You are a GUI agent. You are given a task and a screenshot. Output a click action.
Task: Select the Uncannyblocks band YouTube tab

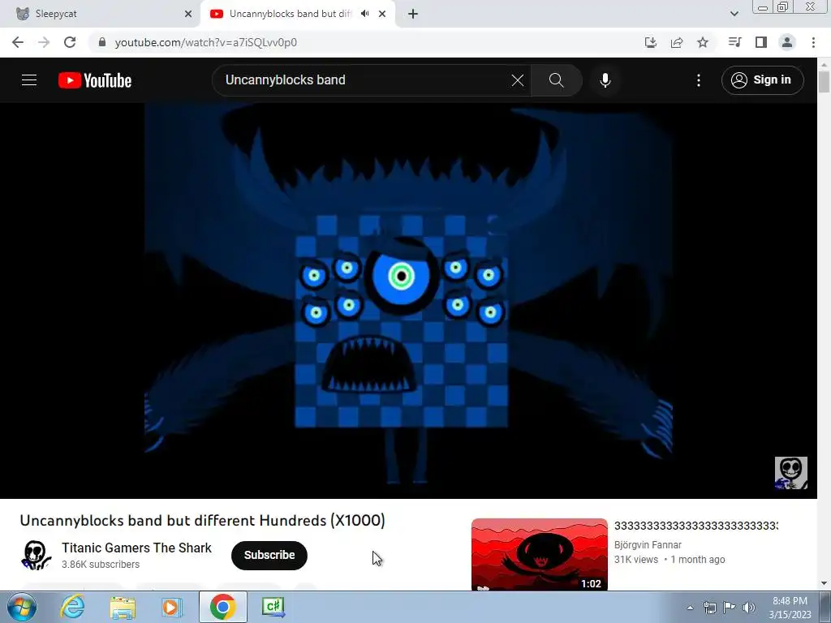point(289,14)
